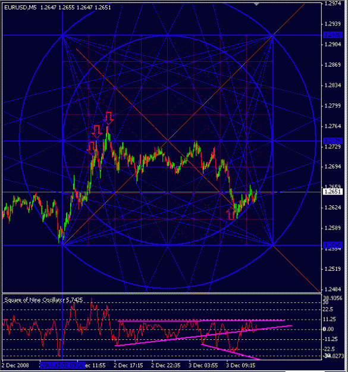This screenshot has height=372, width=348.
Task: Click the EURUSD,M5 chart title text
Action: pyautogui.click(x=20, y=8)
